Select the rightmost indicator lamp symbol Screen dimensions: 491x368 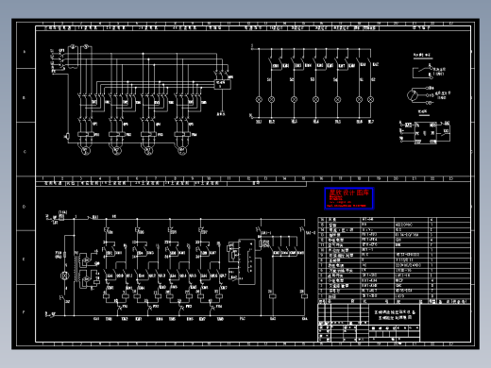(x=371, y=99)
